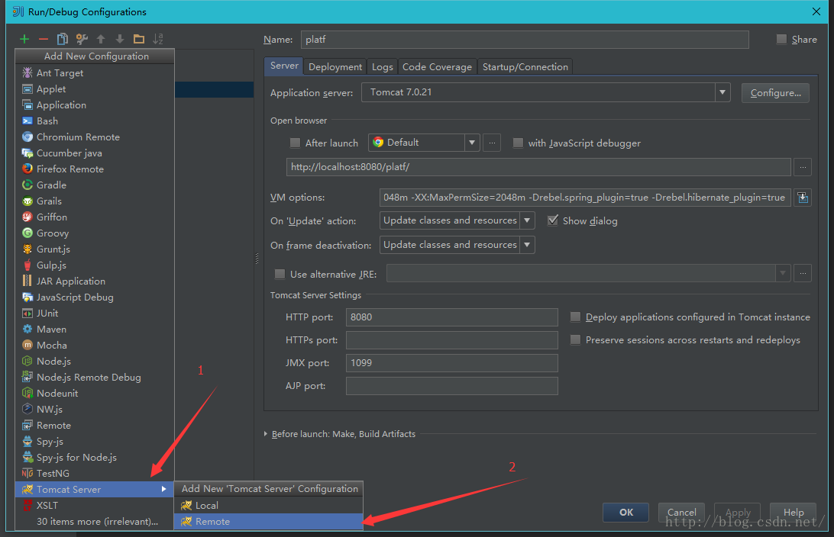The width and height of the screenshot is (834, 537).
Task: Select Remote Tomcat Server configuration
Action: click(269, 522)
